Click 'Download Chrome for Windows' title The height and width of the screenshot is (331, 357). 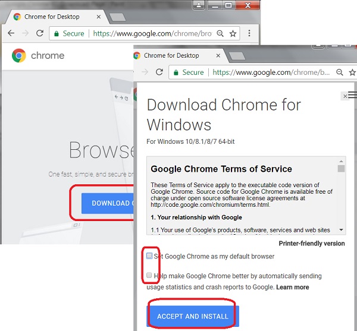tap(224, 115)
